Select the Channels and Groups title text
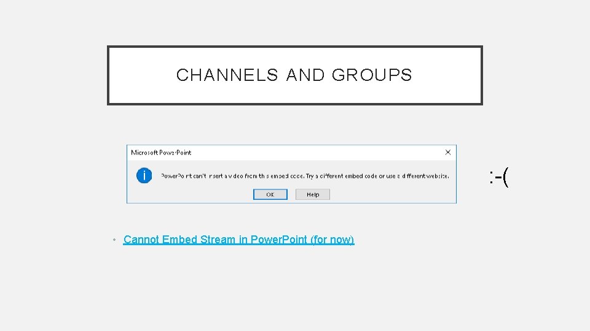Image resolution: width=590 pixels, height=331 pixels. click(x=294, y=75)
